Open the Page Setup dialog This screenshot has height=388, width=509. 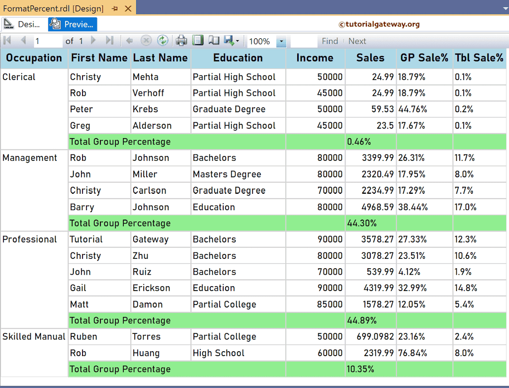click(214, 41)
